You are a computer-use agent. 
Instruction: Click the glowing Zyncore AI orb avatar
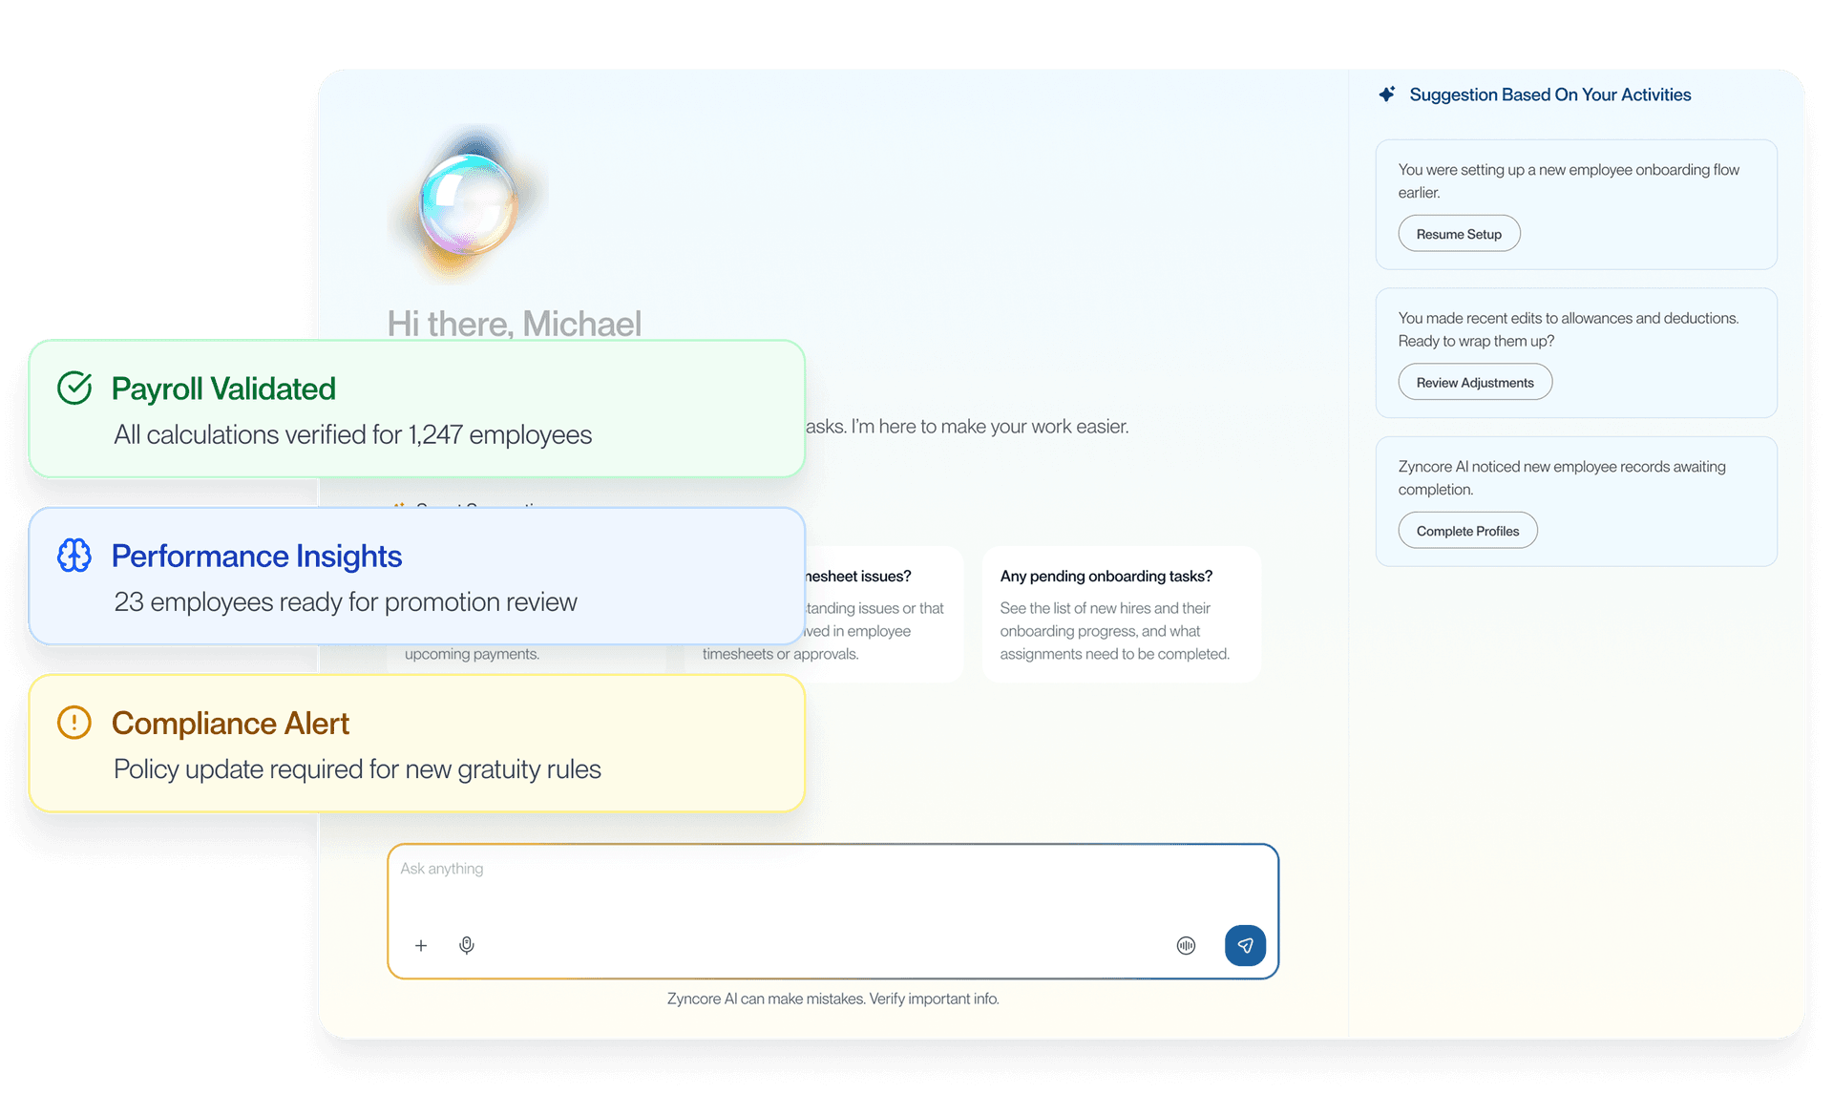[469, 203]
